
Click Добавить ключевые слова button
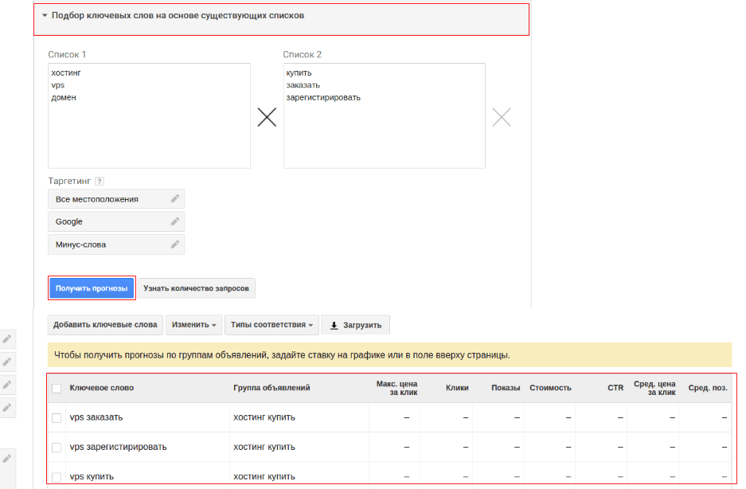click(x=106, y=325)
